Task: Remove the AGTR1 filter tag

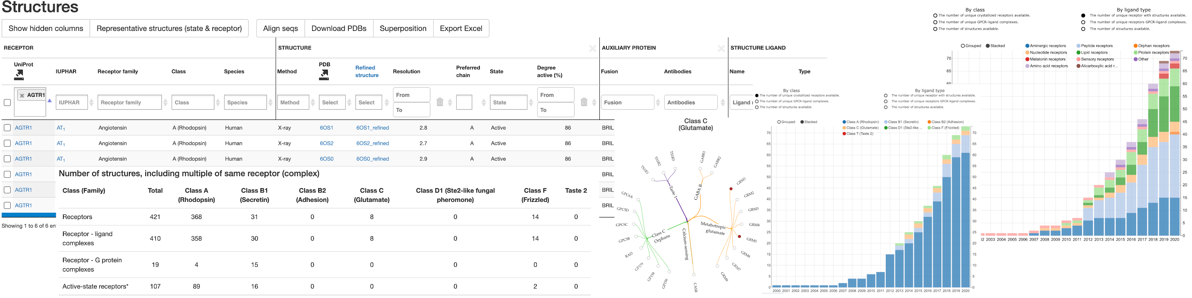Action: tap(22, 95)
